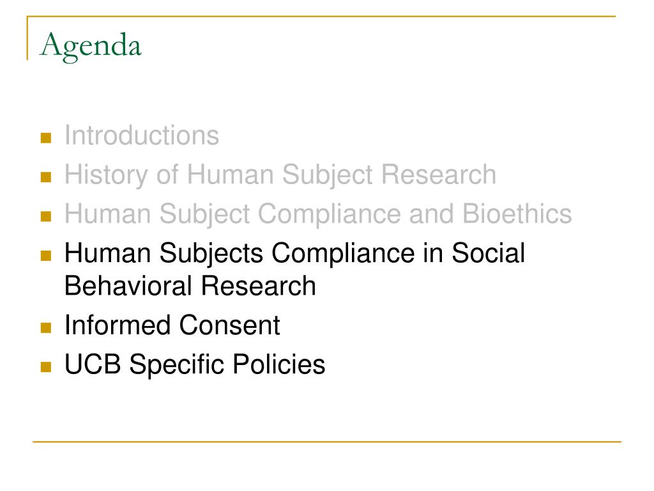654x491 pixels.
Task: Click UCB Specific Policies agenda item
Action: click(x=195, y=364)
